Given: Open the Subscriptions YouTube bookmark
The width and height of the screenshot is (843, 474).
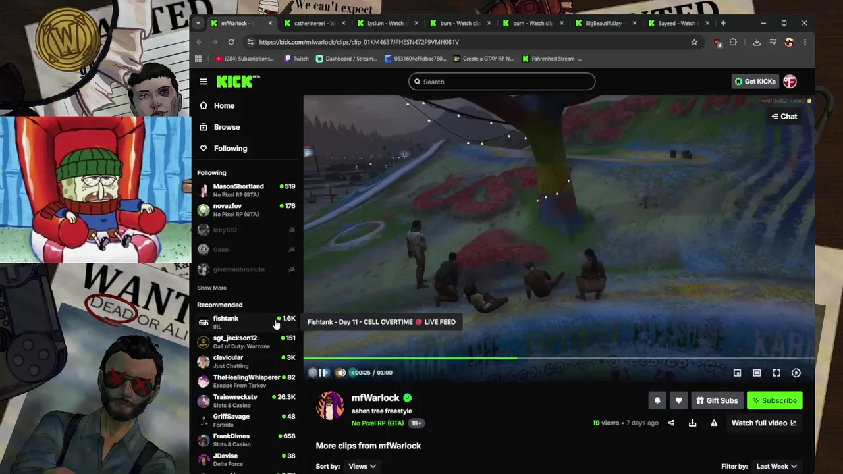Looking at the screenshot, I should tap(244, 59).
